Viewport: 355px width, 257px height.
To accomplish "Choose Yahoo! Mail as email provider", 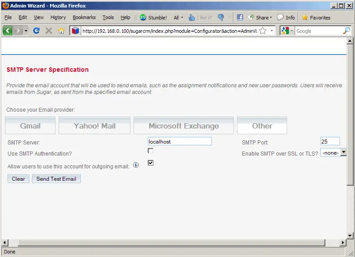I will click(x=95, y=125).
